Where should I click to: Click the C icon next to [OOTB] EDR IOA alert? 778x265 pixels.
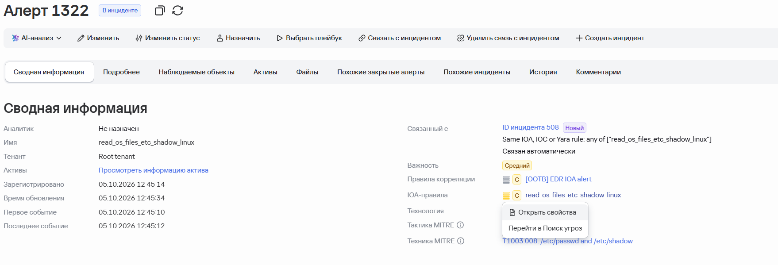tap(517, 180)
